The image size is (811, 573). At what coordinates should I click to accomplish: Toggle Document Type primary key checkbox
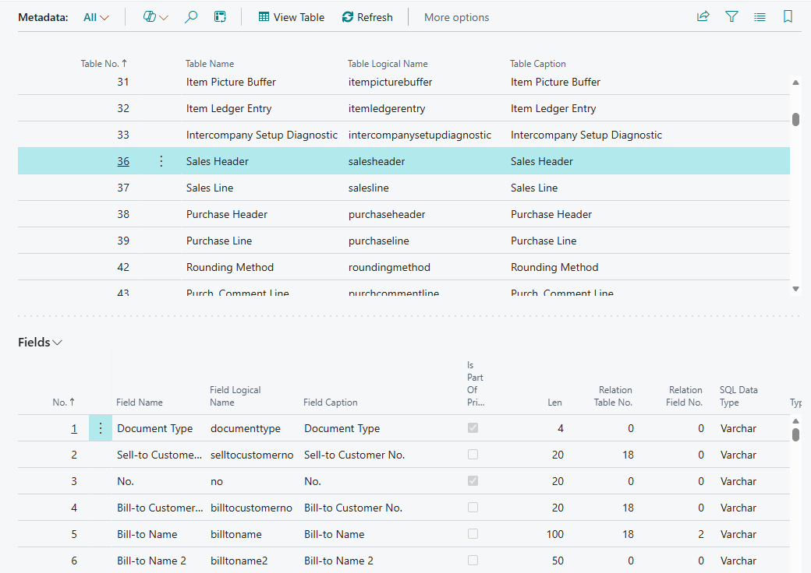pyautogui.click(x=473, y=428)
